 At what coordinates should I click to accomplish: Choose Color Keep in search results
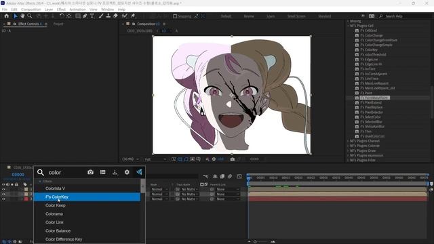87,205
